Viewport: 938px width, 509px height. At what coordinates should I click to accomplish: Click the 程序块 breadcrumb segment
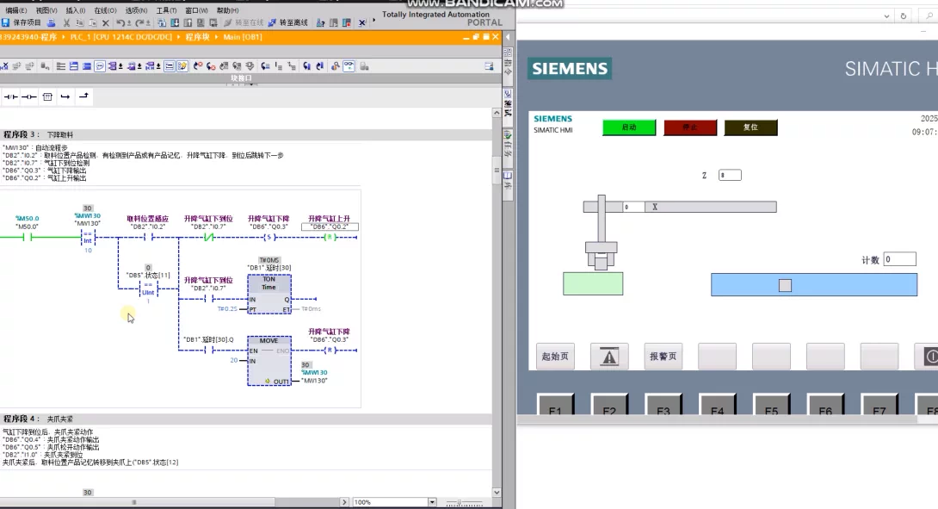coord(197,36)
